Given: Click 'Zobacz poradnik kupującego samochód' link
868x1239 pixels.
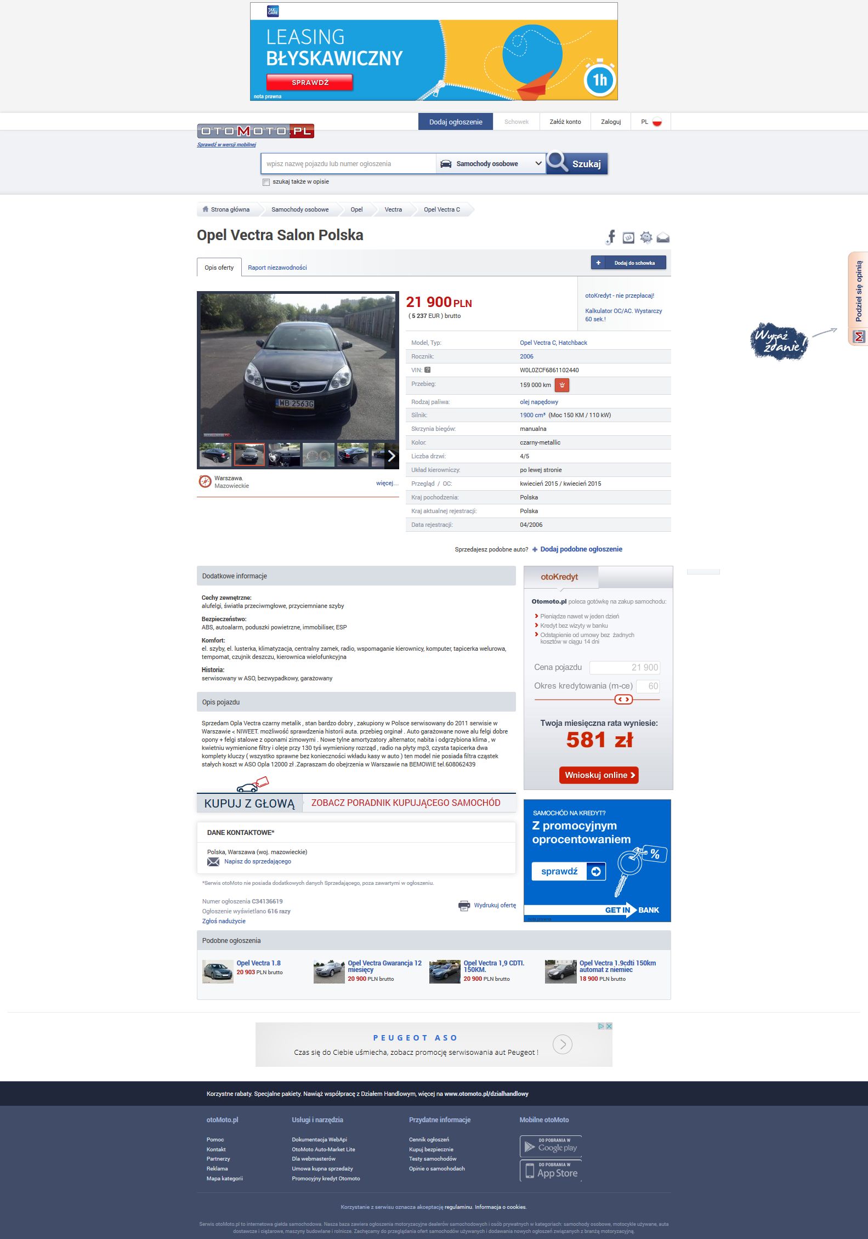Looking at the screenshot, I should (406, 803).
